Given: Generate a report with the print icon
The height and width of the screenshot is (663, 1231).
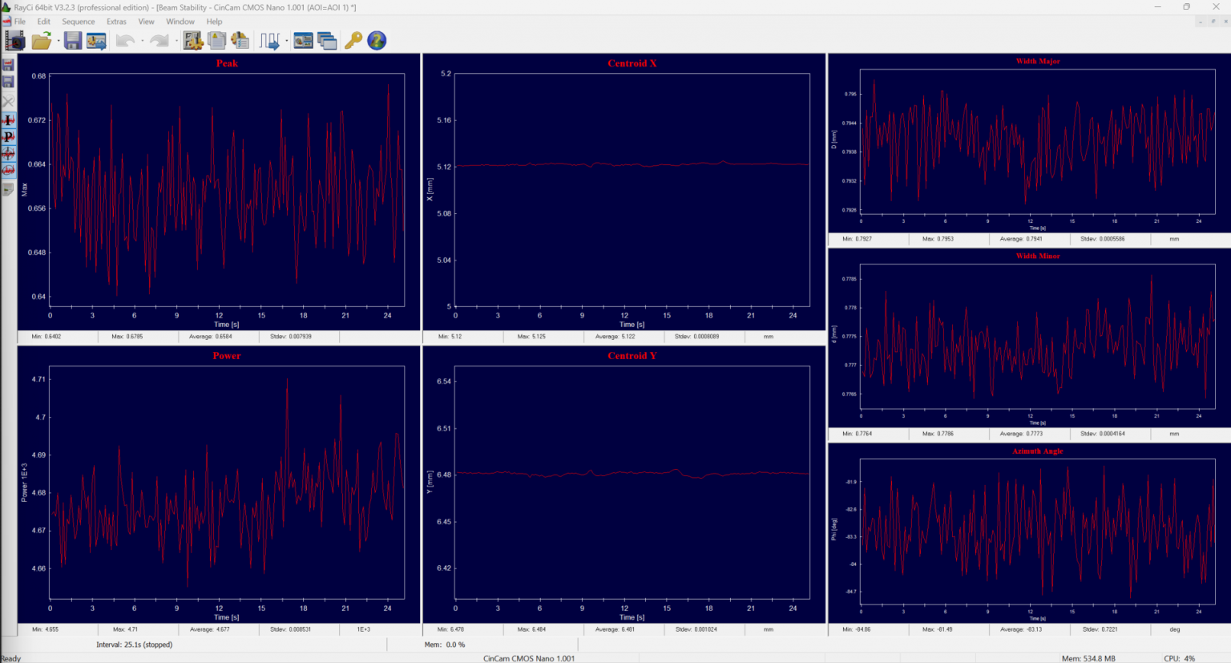Looking at the screenshot, I should tap(240, 40).
